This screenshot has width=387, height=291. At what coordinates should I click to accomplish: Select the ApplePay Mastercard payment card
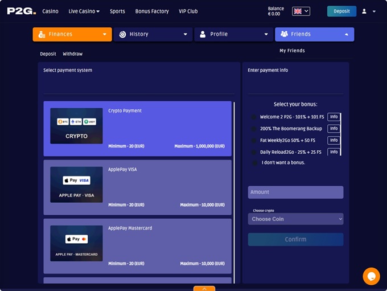click(138, 246)
